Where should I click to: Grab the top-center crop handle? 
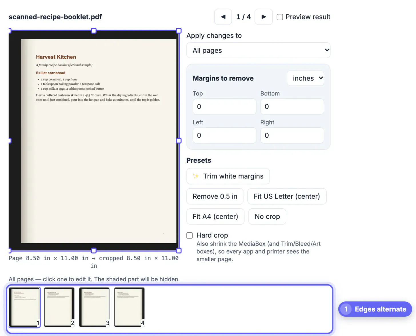[x=94, y=31]
